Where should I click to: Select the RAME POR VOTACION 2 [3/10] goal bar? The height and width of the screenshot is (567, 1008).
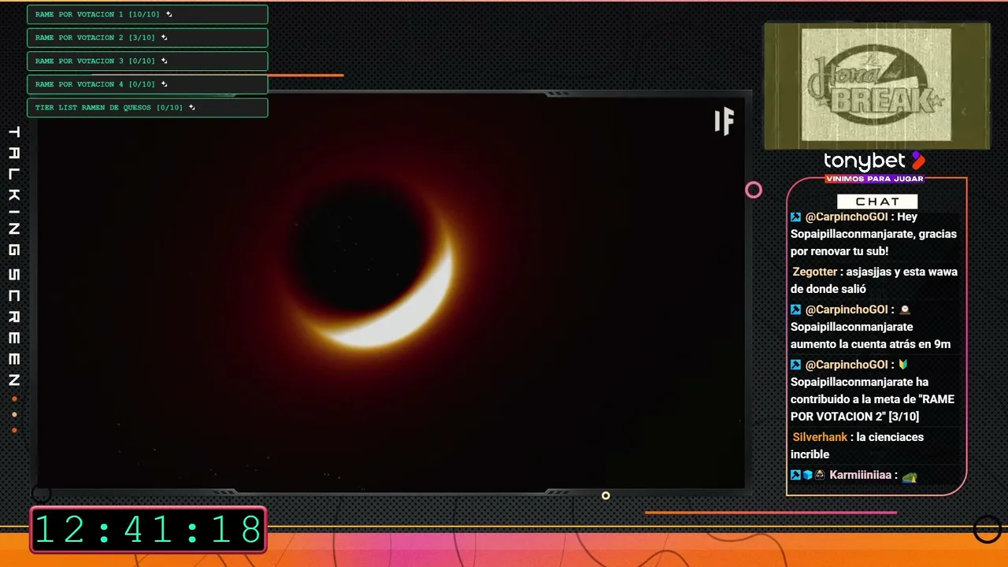147,38
